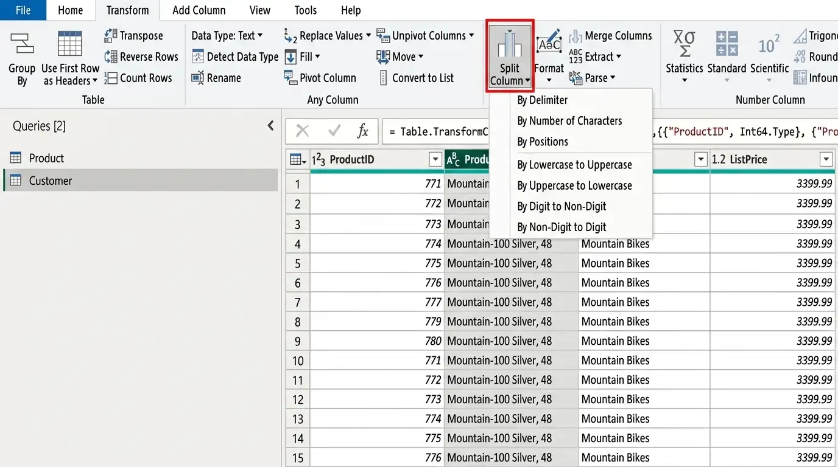This screenshot has width=838, height=467.
Task: Choose By Non-Digit to Digit
Action: click(571, 226)
